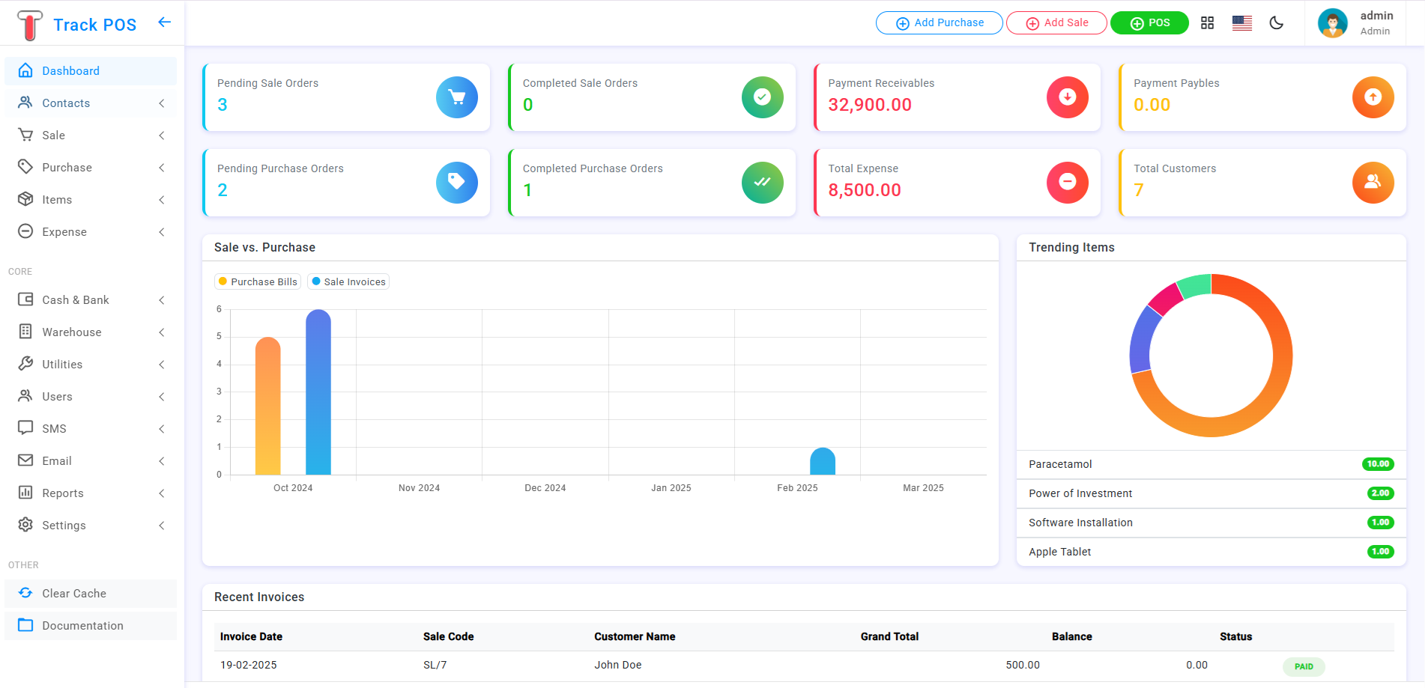Open the Documentation menu item
Viewport: 1425px width, 688px height.
82,626
